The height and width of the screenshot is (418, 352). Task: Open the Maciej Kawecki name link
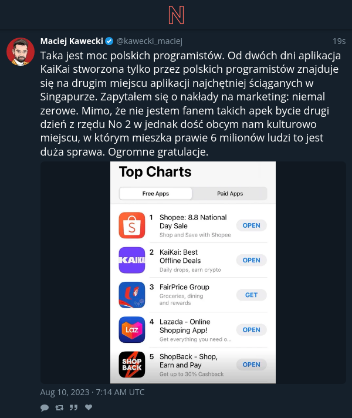[x=72, y=41]
